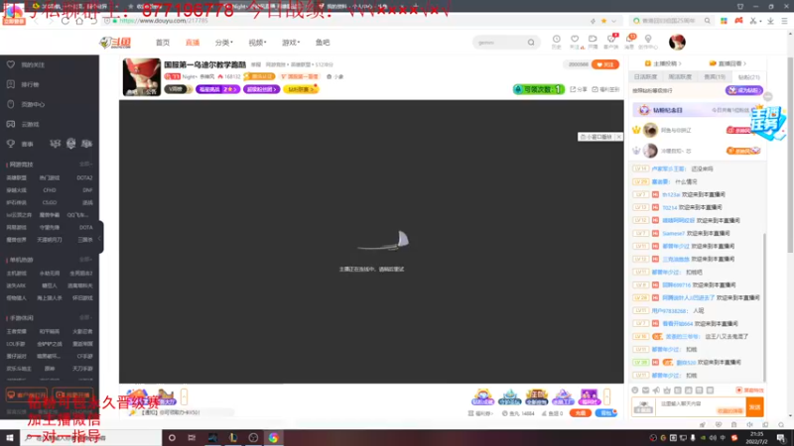Select DOTA2 in sidebar game list

pos(84,178)
